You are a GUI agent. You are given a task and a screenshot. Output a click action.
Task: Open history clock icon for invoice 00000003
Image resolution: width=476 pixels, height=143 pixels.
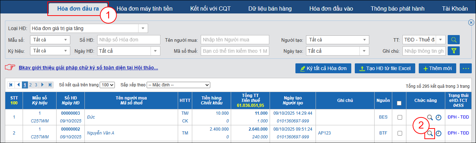439,117
